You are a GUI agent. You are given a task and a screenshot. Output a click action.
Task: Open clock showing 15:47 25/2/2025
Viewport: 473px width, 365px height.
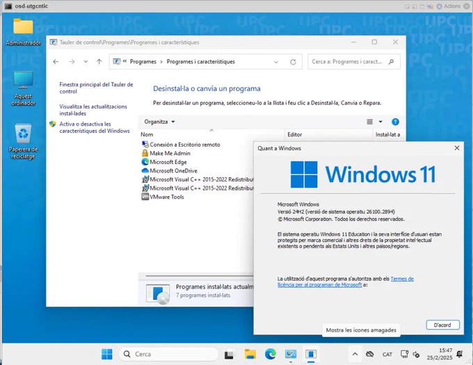[439, 354]
